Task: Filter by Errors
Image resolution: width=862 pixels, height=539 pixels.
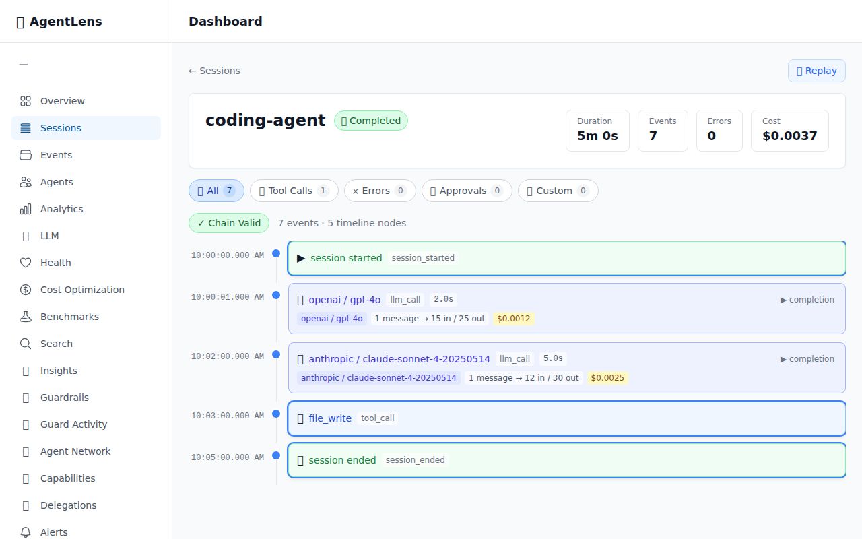Action: click(x=380, y=191)
